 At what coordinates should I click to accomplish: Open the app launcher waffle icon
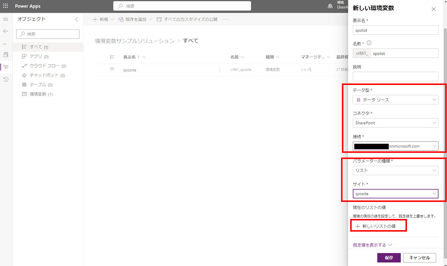pyautogui.click(x=5, y=6)
